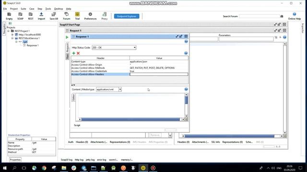Open File Explorer from taskbar
This screenshot has width=307, height=172.
pyautogui.click(x=64, y=168)
